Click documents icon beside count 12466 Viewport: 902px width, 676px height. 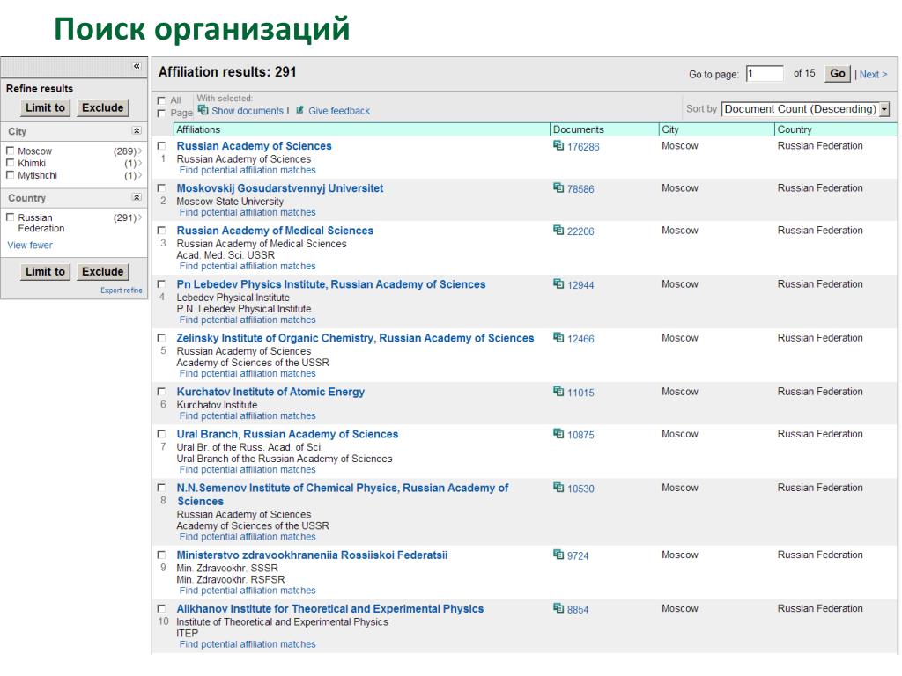(x=558, y=338)
